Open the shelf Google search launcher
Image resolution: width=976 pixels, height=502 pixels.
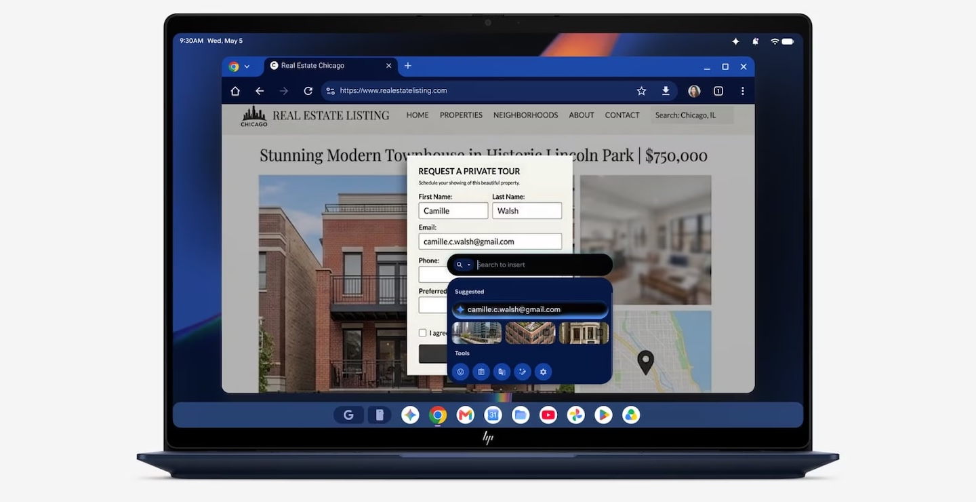pyautogui.click(x=348, y=415)
